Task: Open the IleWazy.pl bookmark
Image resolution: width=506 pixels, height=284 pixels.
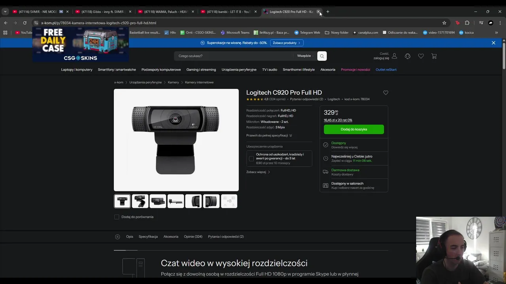Action: coord(272,33)
